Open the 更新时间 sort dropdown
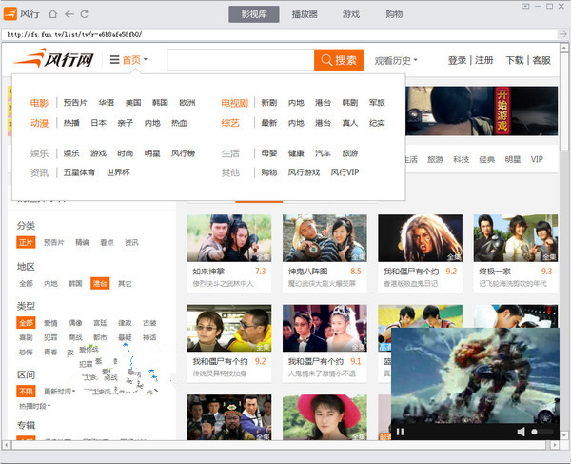The image size is (571, 464). [55, 392]
